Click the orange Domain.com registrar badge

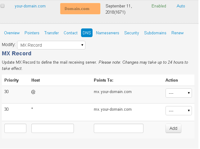point(80,9)
